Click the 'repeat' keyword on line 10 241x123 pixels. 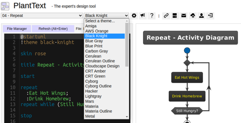click(x=29, y=88)
